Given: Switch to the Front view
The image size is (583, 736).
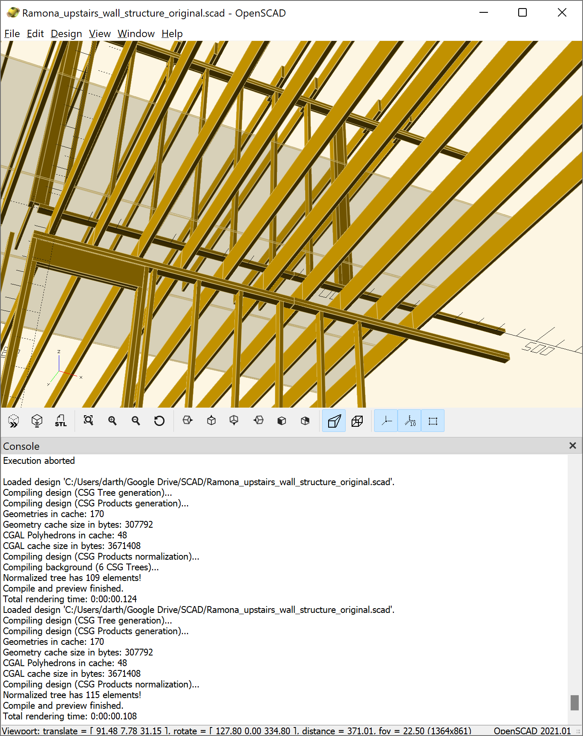Looking at the screenshot, I should point(281,421).
